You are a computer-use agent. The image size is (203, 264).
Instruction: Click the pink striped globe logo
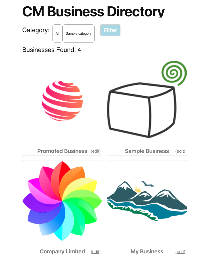coord(62,101)
